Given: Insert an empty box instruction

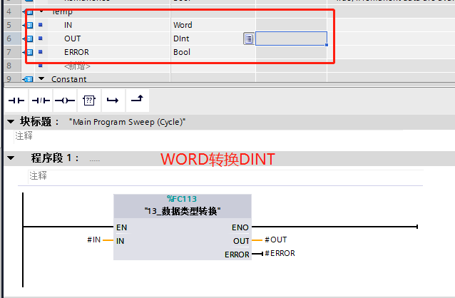Looking at the screenshot, I should [89, 101].
